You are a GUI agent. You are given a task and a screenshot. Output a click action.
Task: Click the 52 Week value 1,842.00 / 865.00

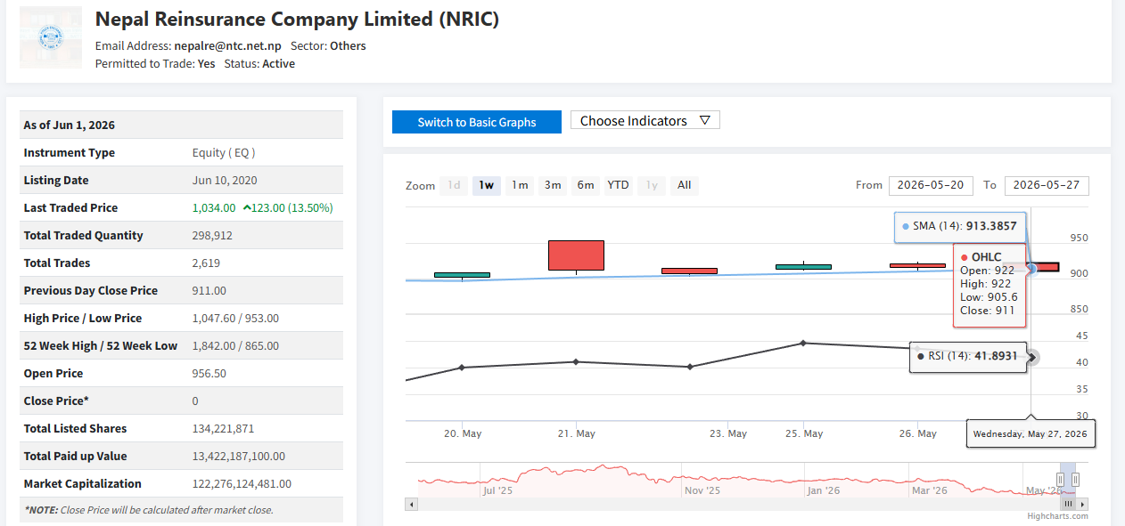tap(235, 345)
